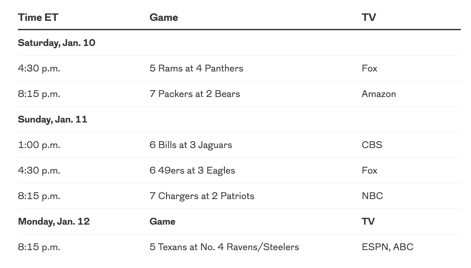Click the "Time ET" column header
Viewport: 471px width, 268px height.
point(38,17)
